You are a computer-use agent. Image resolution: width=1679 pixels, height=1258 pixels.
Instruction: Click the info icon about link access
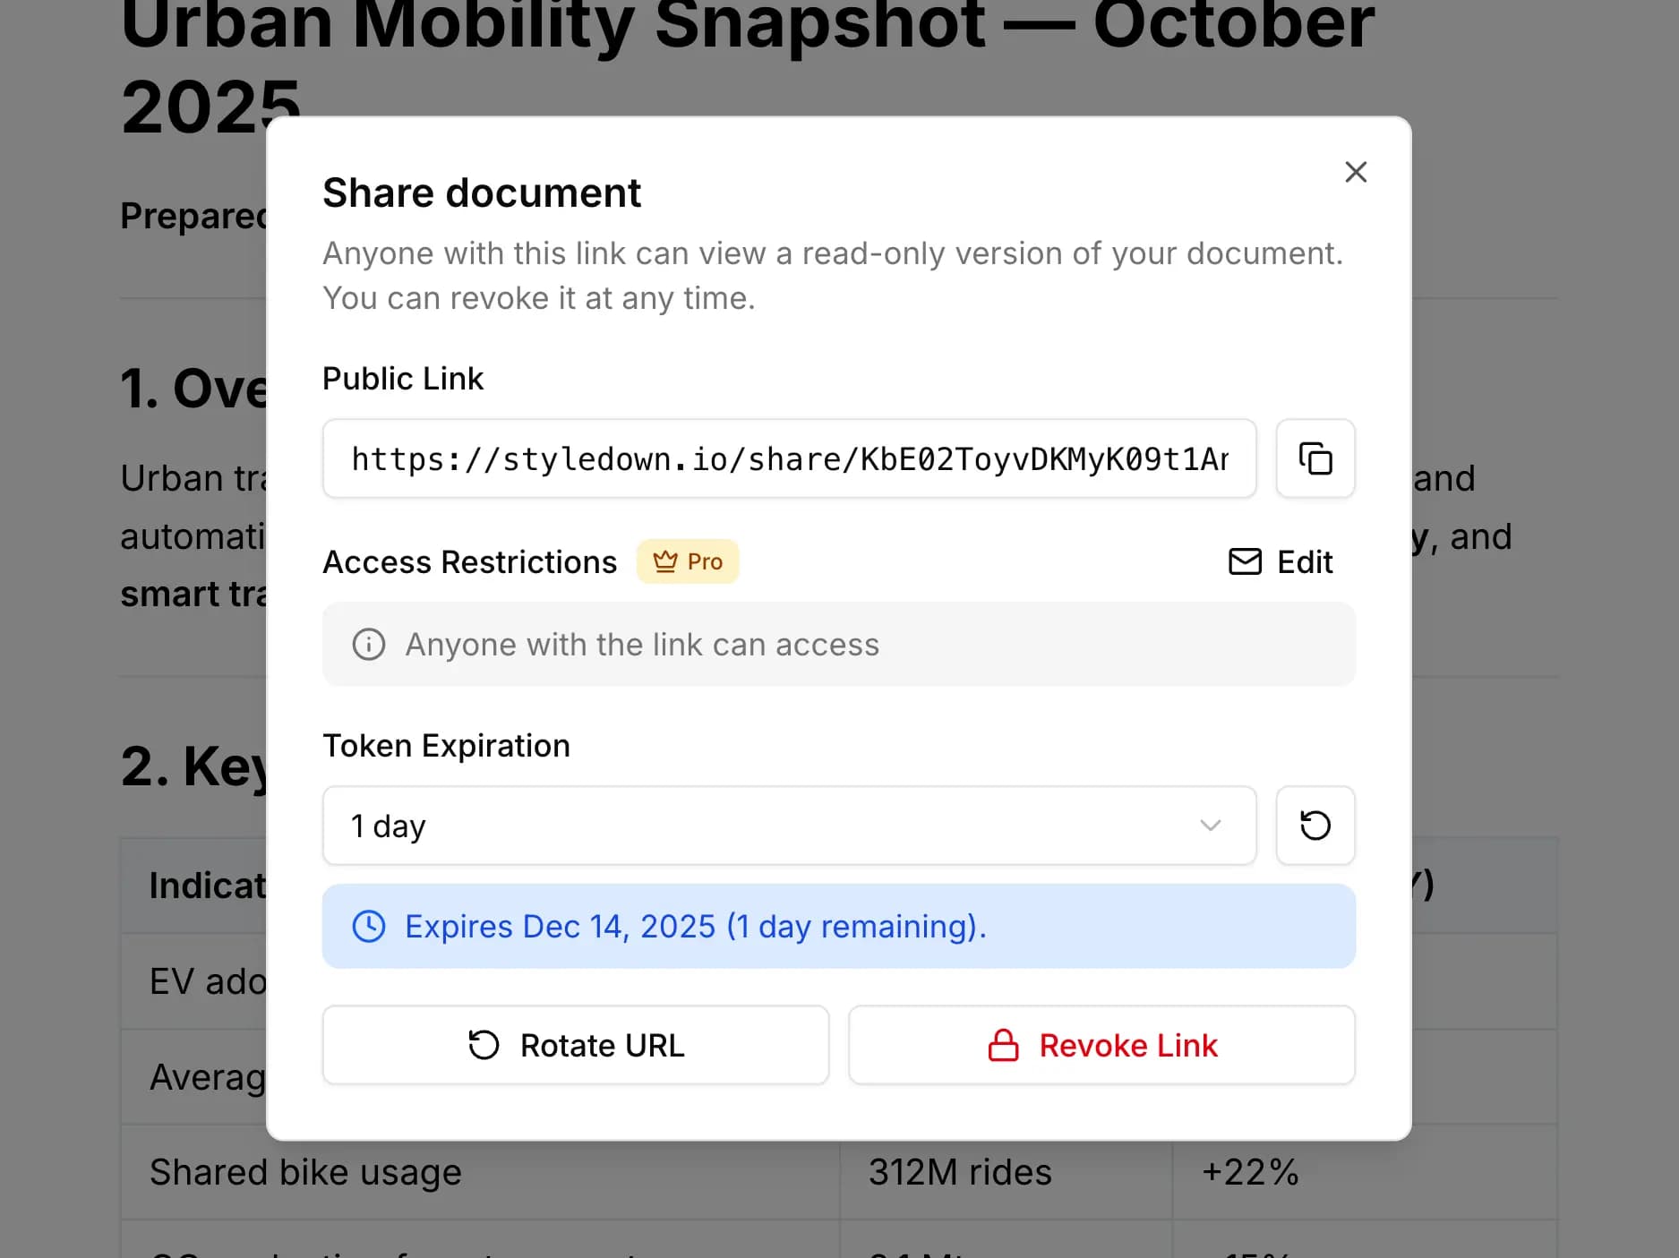(369, 644)
